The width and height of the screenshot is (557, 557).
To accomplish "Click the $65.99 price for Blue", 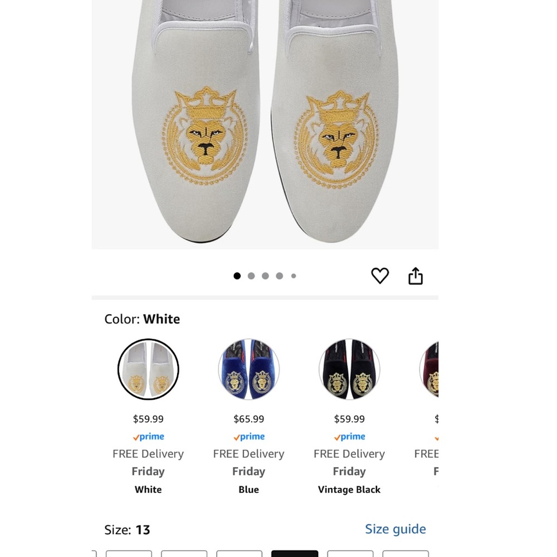I will 248,419.
